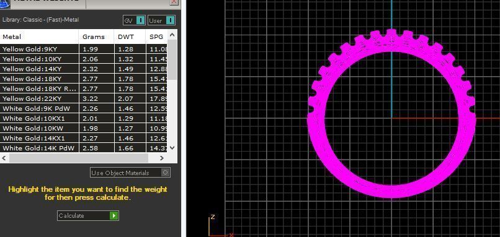Select the Yellow Gold:22KY row
Image resolution: width=500 pixels, height=237 pixels.
84,98
